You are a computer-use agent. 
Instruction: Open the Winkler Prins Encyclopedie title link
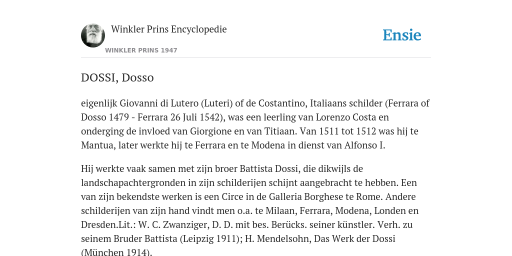[x=169, y=29]
